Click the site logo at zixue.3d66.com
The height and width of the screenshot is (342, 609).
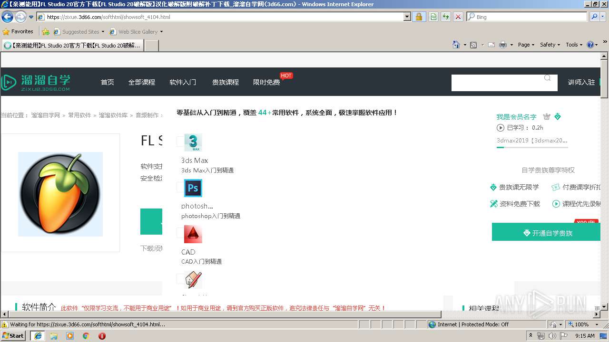click(x=36, y=82)
